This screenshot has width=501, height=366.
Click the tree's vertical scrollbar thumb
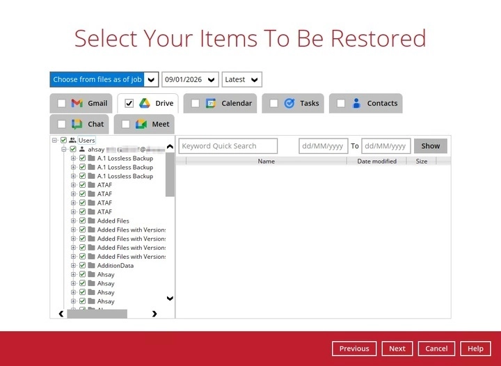(x=170, y=174)
